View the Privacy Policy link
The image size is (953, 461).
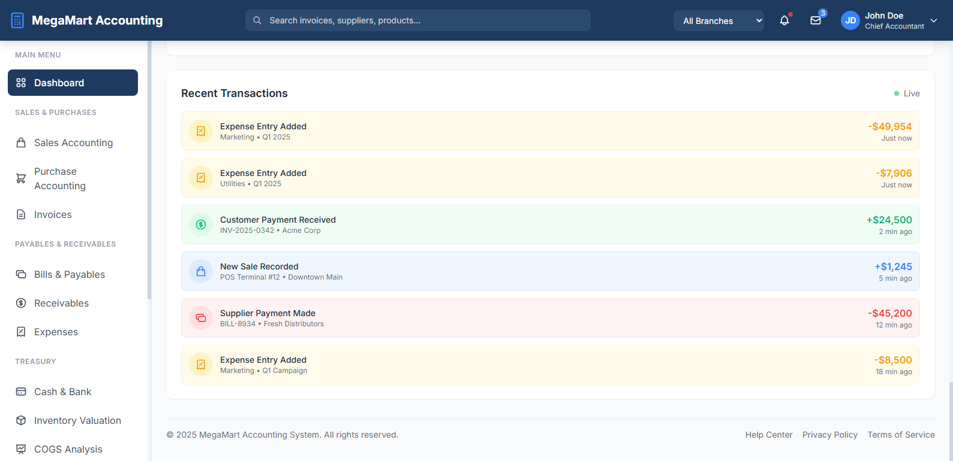point(829,435)
